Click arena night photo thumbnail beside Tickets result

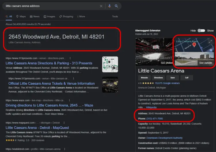click(x=110, y=85)
